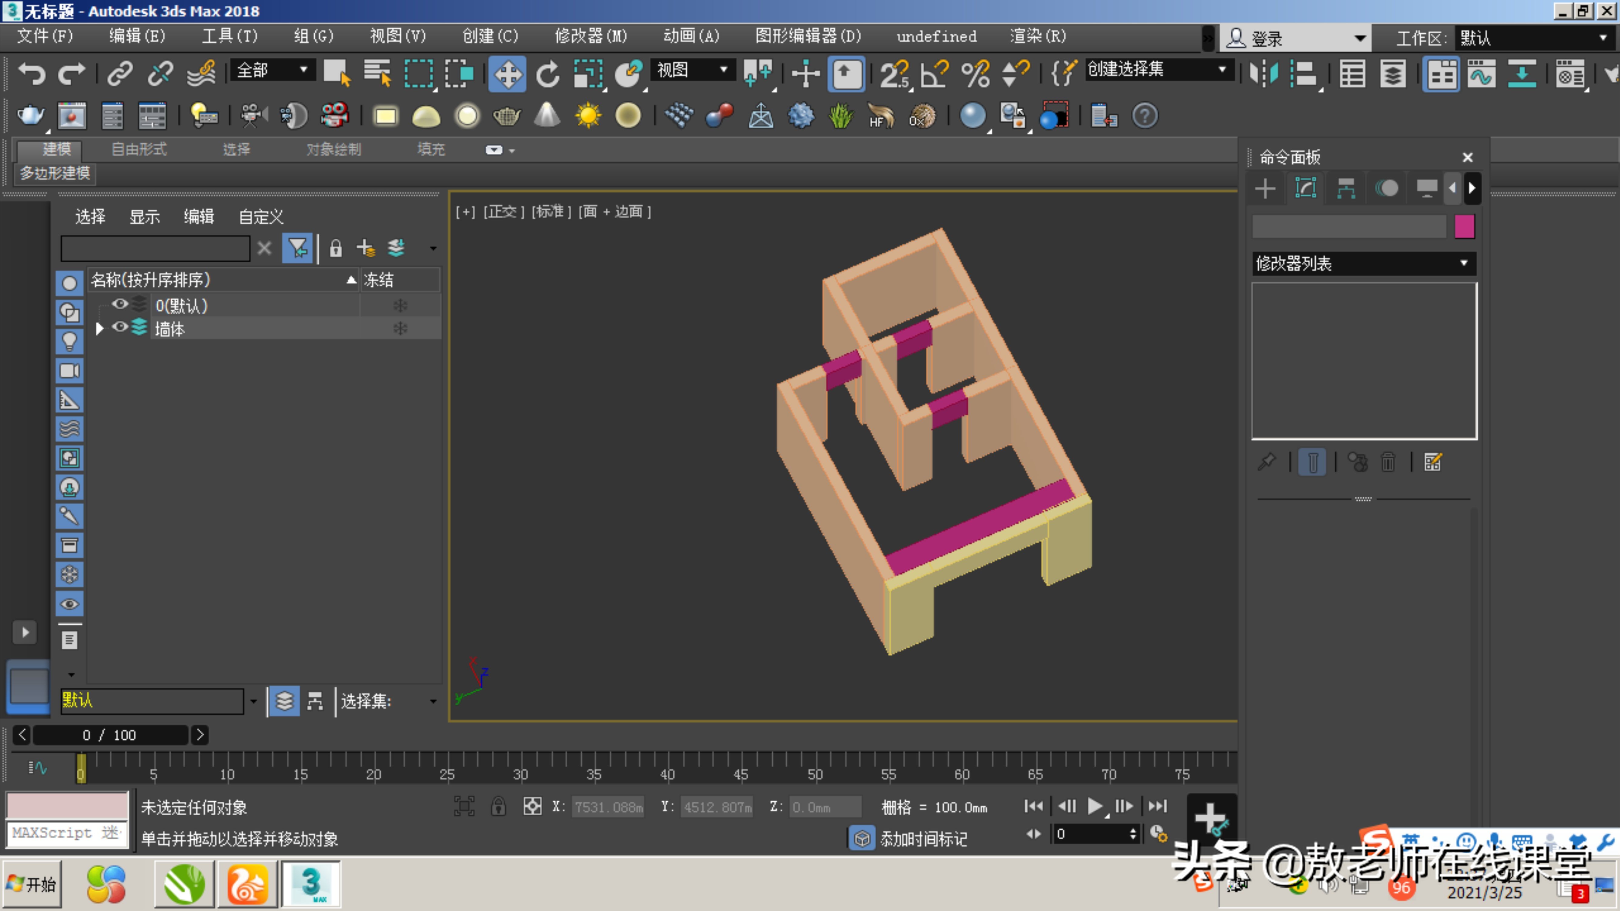The image size is (1620, 911).
Task: Click the pink layer color swatch
Action: pos(1465,227)
